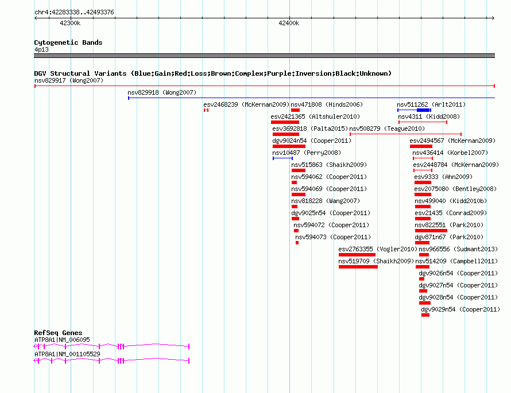Open nsv519709 (Shaikh2009) entry
The width and height of the screenshot is (511, 393).
pos(376,261)
